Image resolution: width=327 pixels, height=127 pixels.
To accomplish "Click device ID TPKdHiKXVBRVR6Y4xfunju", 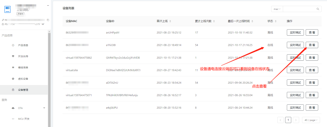I will [x=122, y=95].
